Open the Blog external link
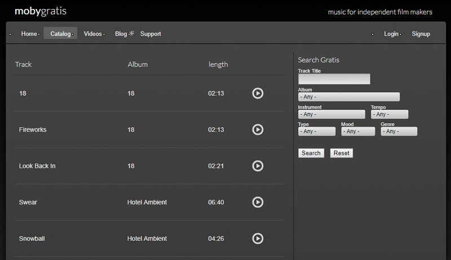This screenshot has width=451, height=260. [x=122, y=34]
